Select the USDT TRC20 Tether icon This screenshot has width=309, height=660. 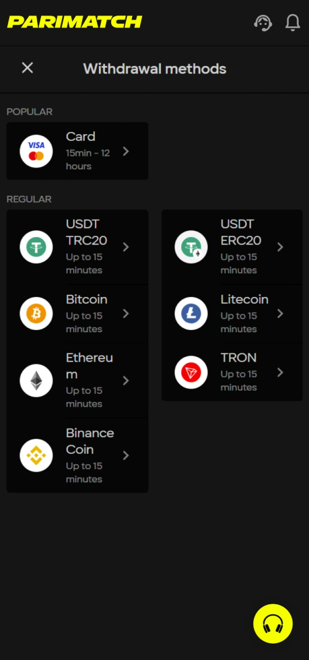36,247
